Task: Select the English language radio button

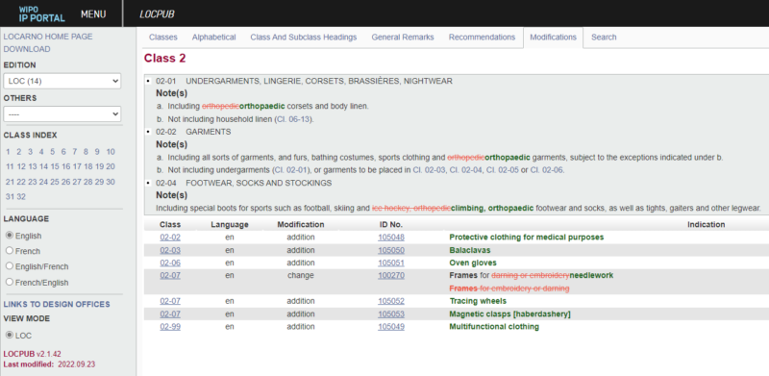Action: (x=9, y=236)
